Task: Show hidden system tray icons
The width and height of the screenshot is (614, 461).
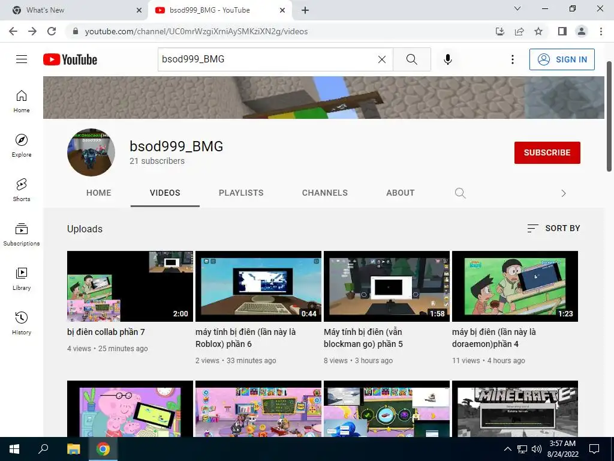Action: click(x=507, y=449)
